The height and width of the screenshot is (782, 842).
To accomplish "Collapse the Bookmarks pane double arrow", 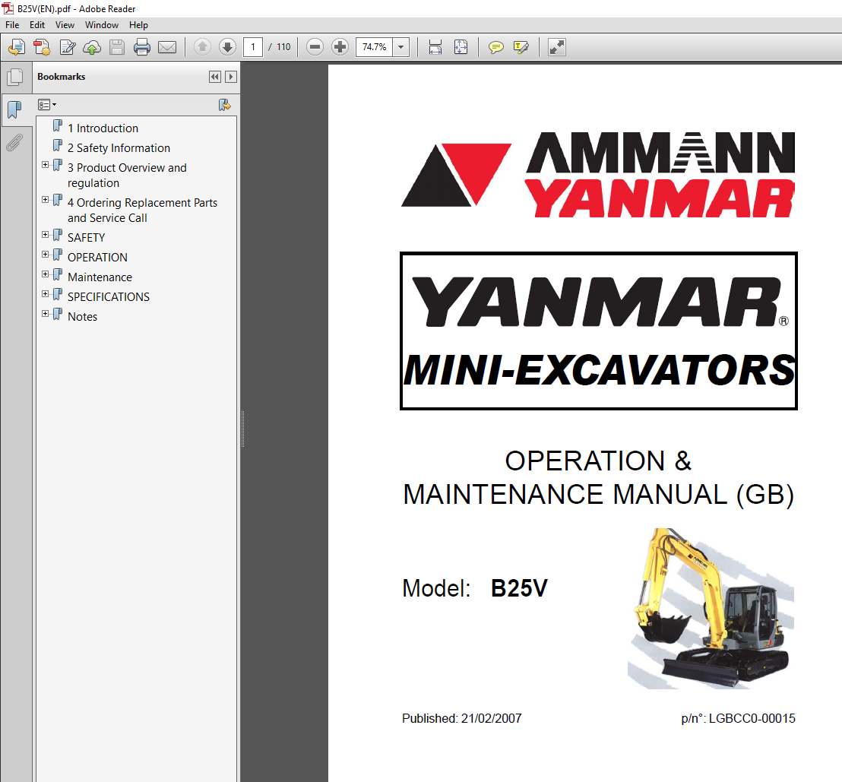I will [x=215, y=77].
